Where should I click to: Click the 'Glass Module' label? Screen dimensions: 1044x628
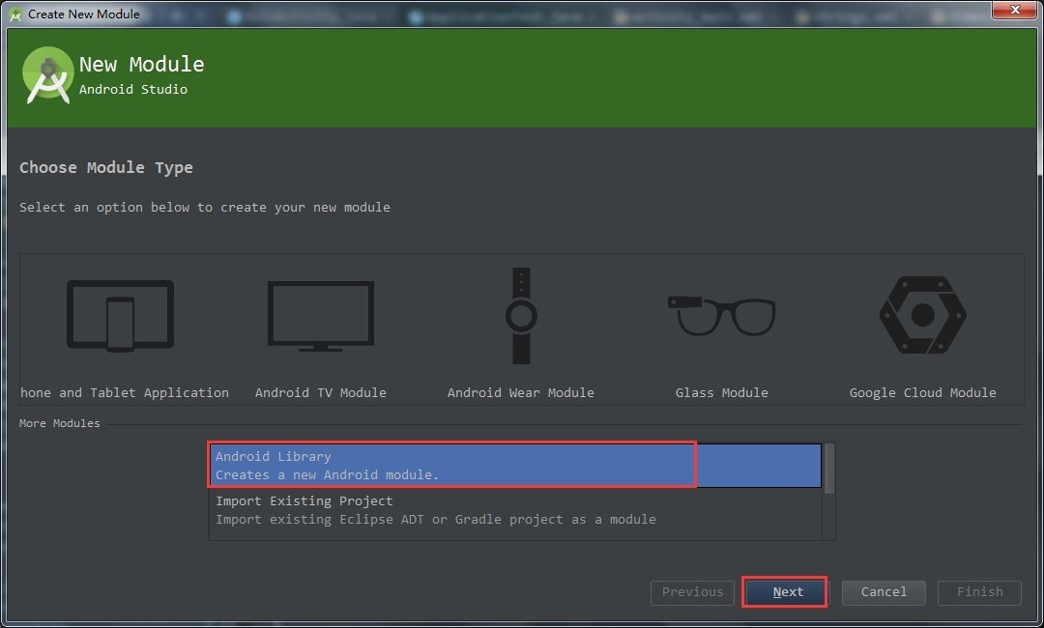click(722, 392)
